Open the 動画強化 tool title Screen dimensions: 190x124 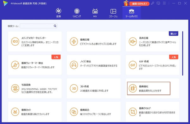click(143, 86)
